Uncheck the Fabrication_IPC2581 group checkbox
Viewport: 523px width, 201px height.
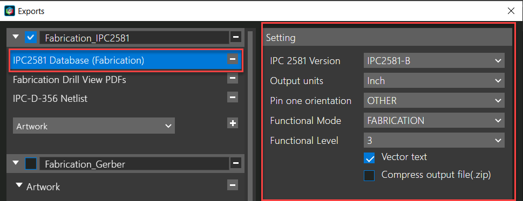(x=31, y=38)
